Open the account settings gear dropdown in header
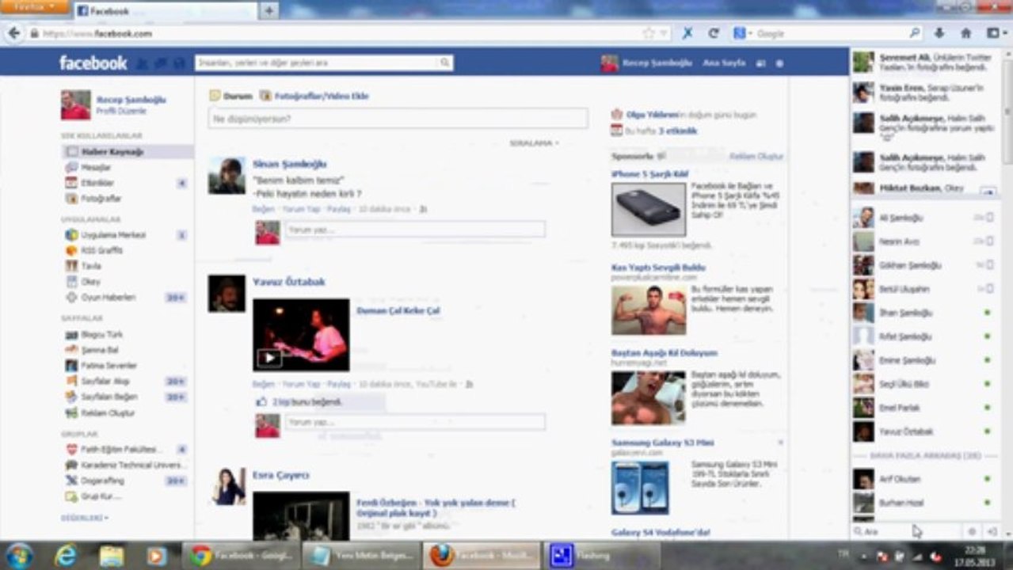The image size is (1013, 570). [779, 63]
